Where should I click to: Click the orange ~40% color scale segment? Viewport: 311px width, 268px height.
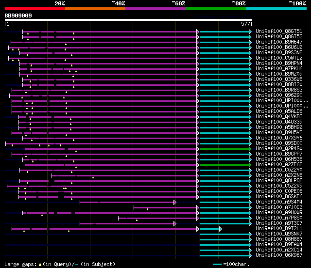coord(95,9)
